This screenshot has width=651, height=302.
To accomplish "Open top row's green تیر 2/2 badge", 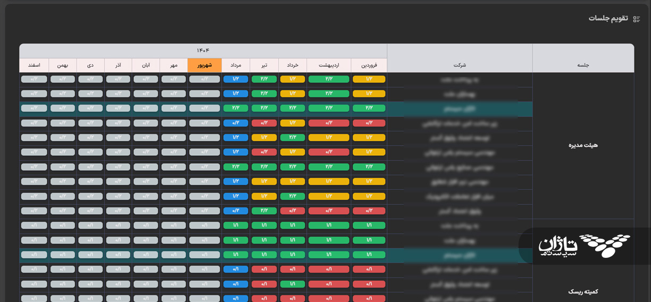I will [x=264, y=79].
